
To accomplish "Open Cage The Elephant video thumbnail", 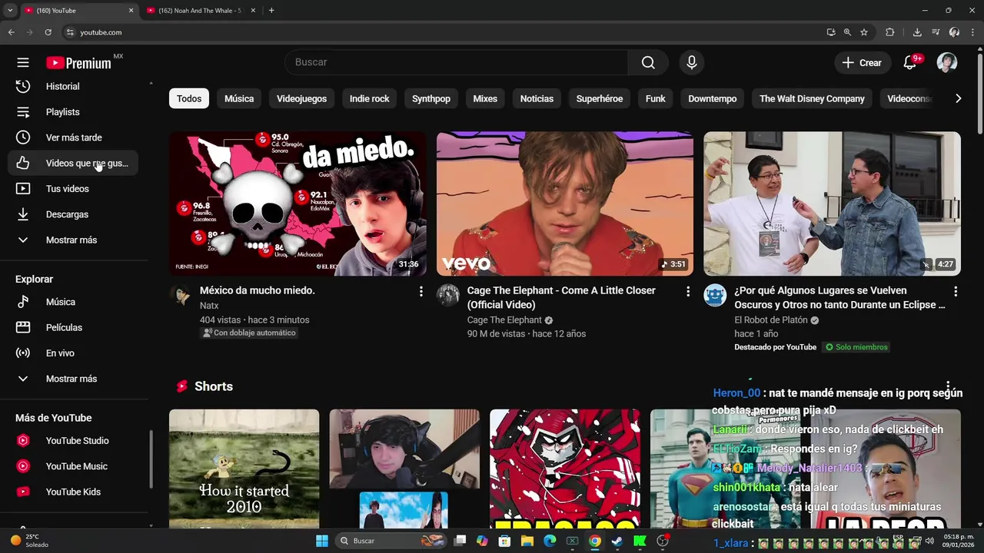I will point(565,204).
